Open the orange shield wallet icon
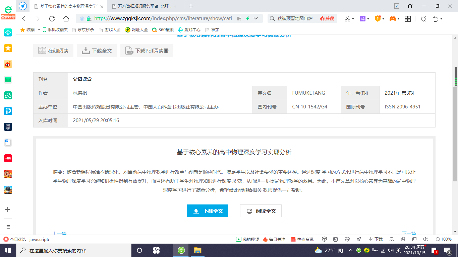458x257 pixels. point(378,19)
